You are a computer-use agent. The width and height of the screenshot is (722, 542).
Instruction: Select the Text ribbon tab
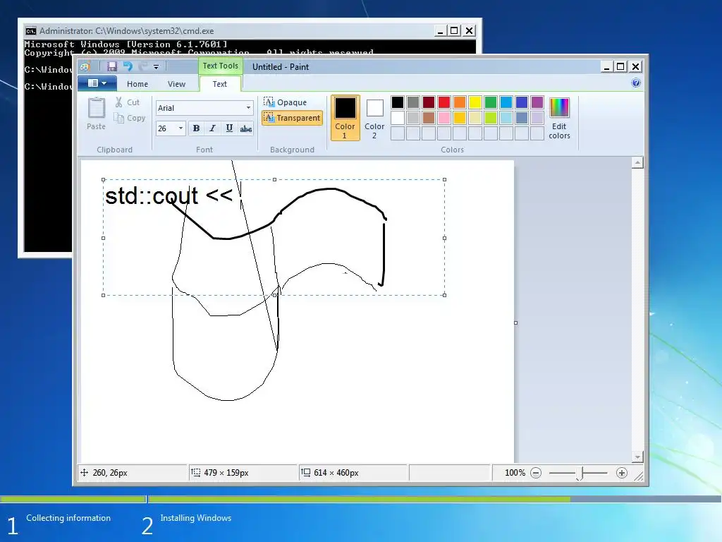(x=220, y=84)
